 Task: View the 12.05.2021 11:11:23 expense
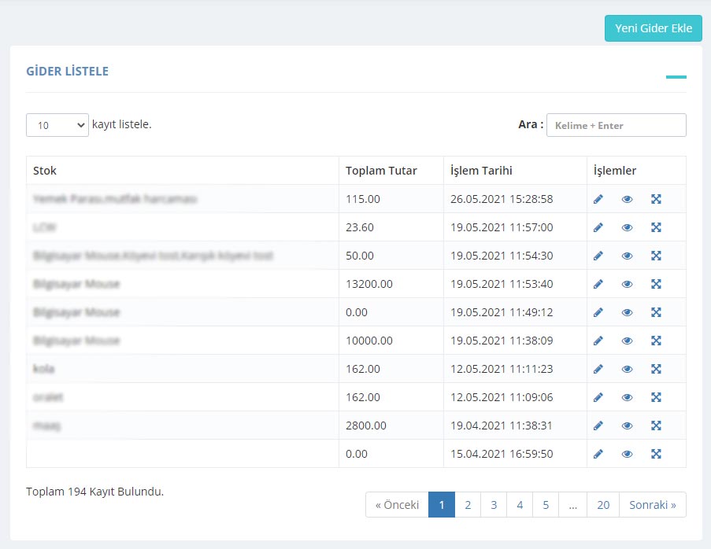(627, 369)
